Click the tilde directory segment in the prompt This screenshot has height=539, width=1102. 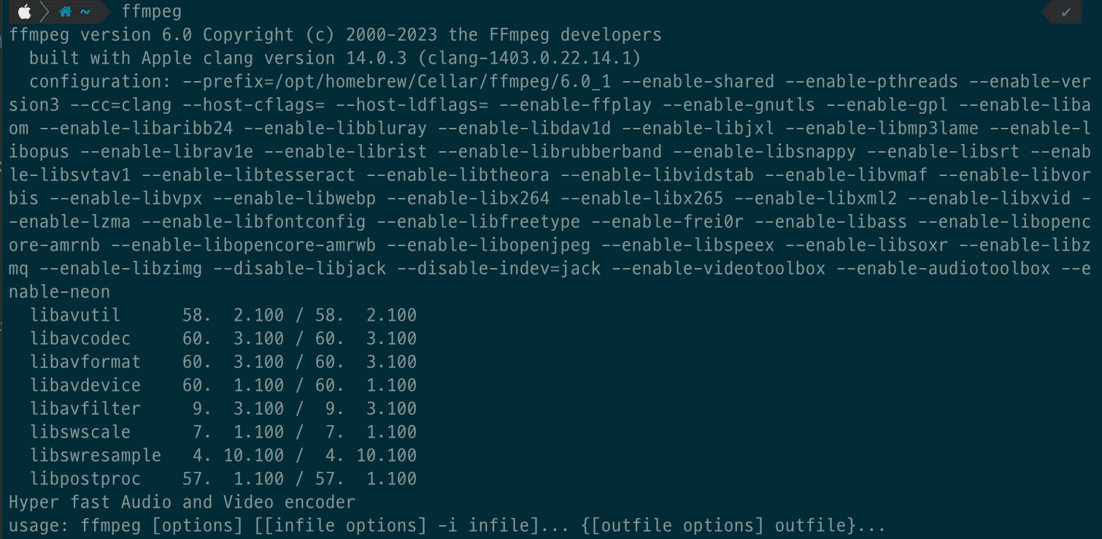(85, 12)
